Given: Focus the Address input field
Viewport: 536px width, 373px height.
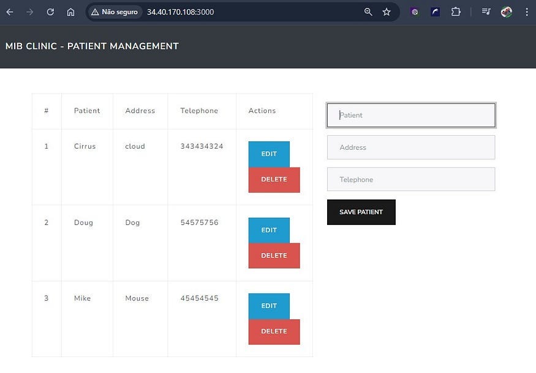Looking at the screenshot, I should coord(411,147).
